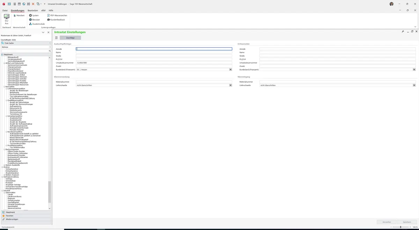Open Offene Posten Kunden in the tree
The width and height of the screenshot is (419, 230).
16,151
